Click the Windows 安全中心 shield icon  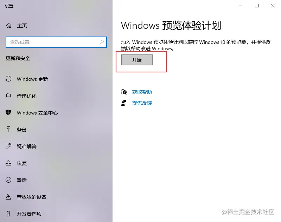tap(8, 112)
